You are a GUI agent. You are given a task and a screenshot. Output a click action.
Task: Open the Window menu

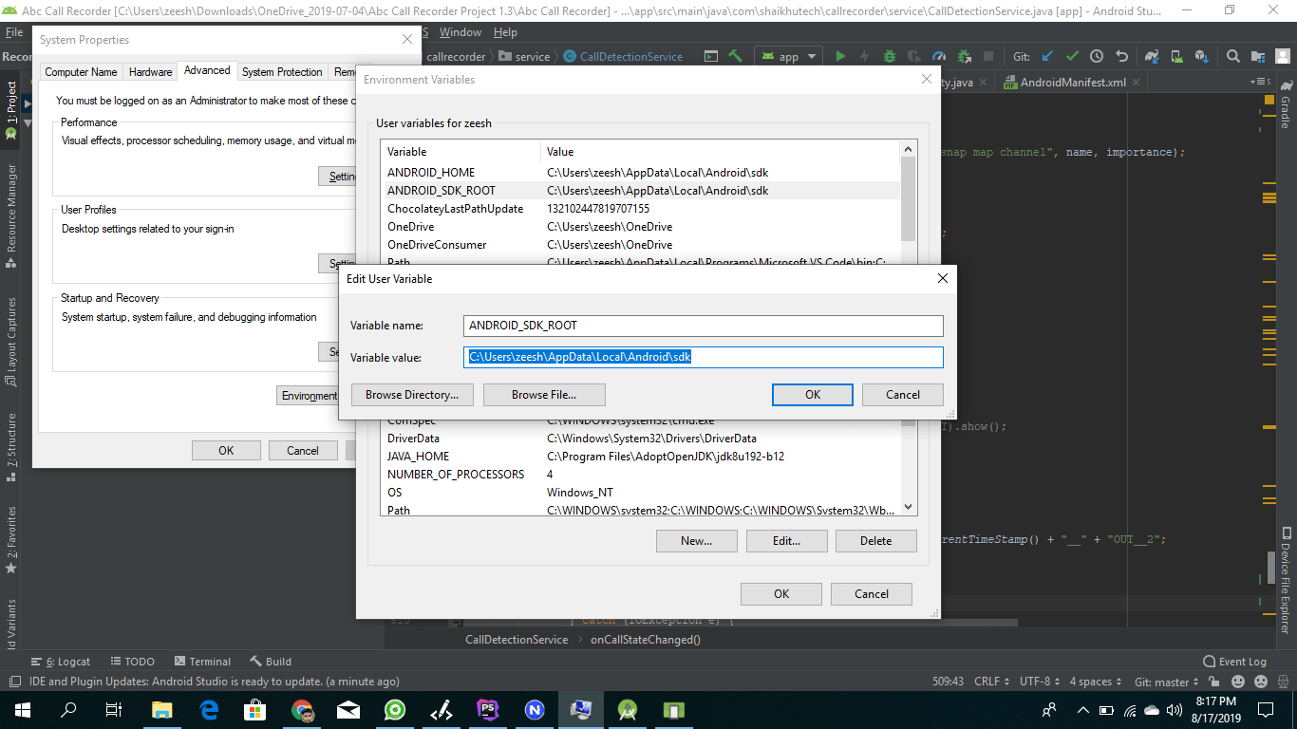click(x=460, y=32)
